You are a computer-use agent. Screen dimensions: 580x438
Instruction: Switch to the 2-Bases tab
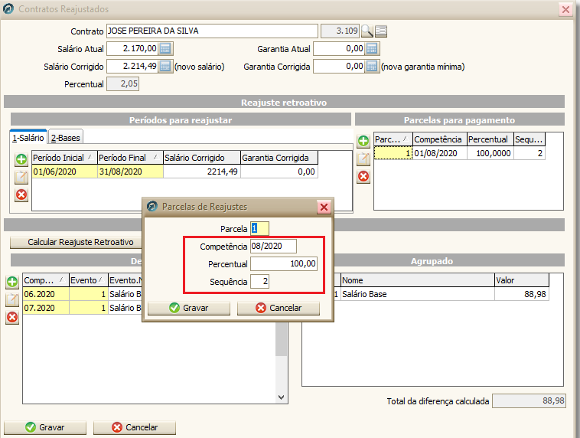66,138
